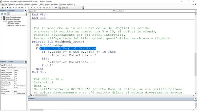Click the Undo arrow icon
Image resolution: width=197 pixels, height=111 pixels.
tap(25, 8)
